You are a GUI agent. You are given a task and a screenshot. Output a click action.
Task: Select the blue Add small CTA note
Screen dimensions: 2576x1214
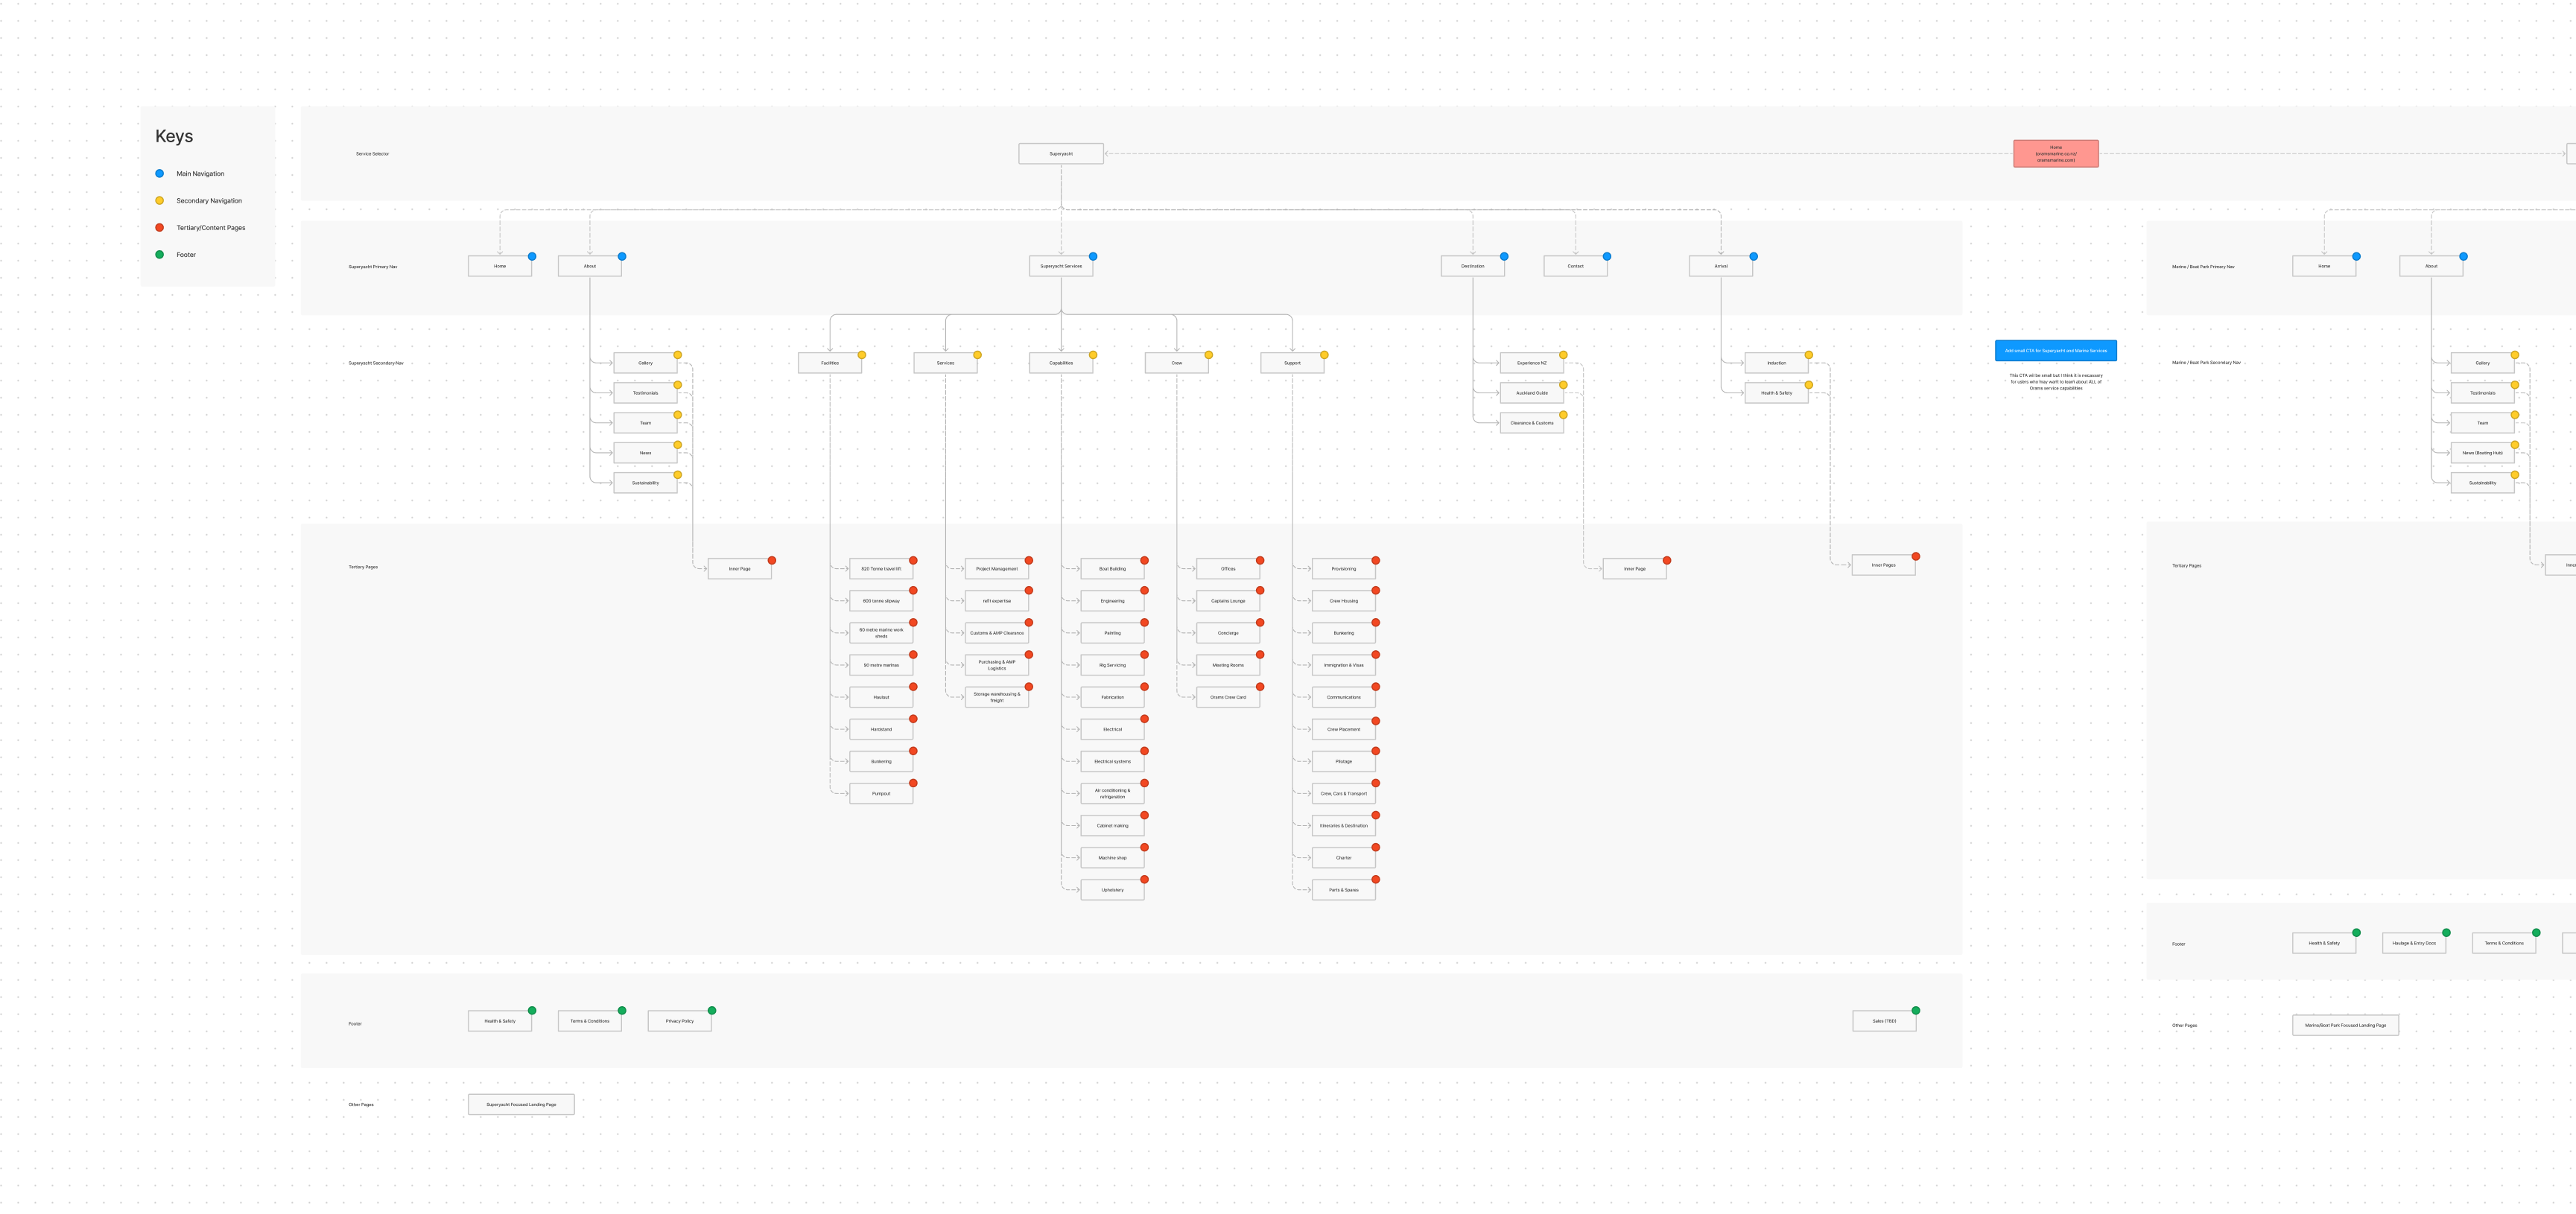[2055, 351]
